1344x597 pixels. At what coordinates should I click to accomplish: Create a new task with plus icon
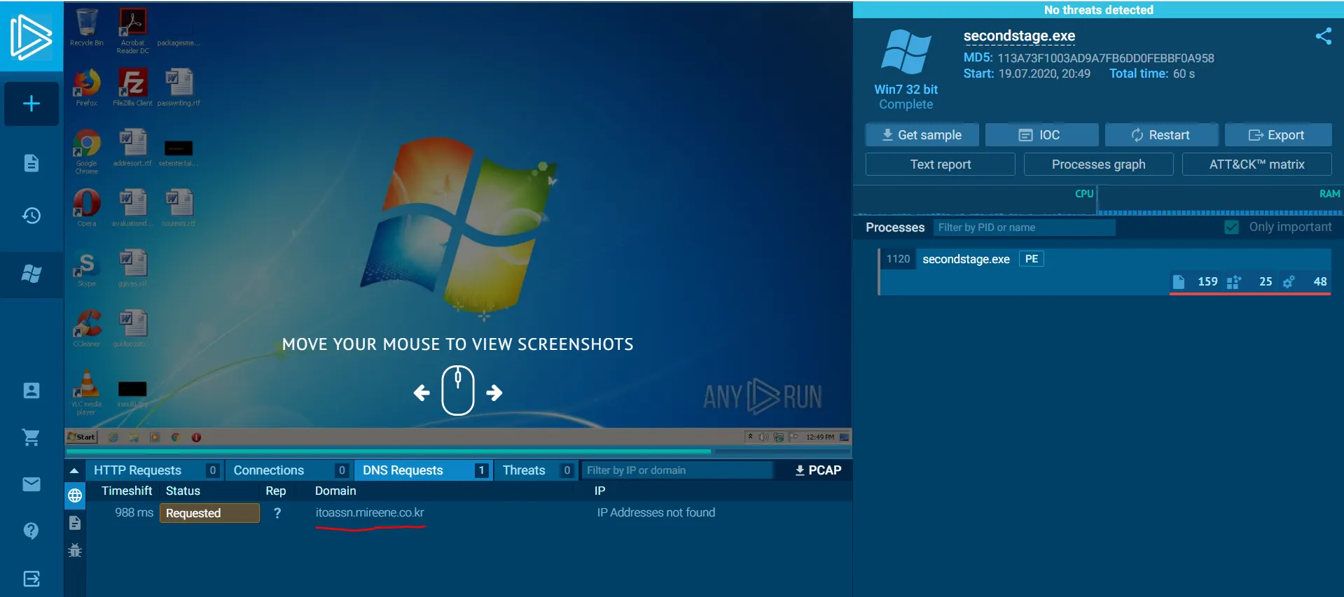(32, 104)
